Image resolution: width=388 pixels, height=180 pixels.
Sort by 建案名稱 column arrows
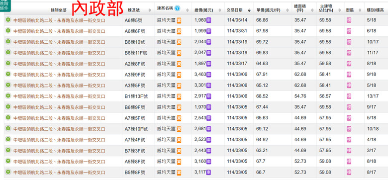click(x=188, y=10)
